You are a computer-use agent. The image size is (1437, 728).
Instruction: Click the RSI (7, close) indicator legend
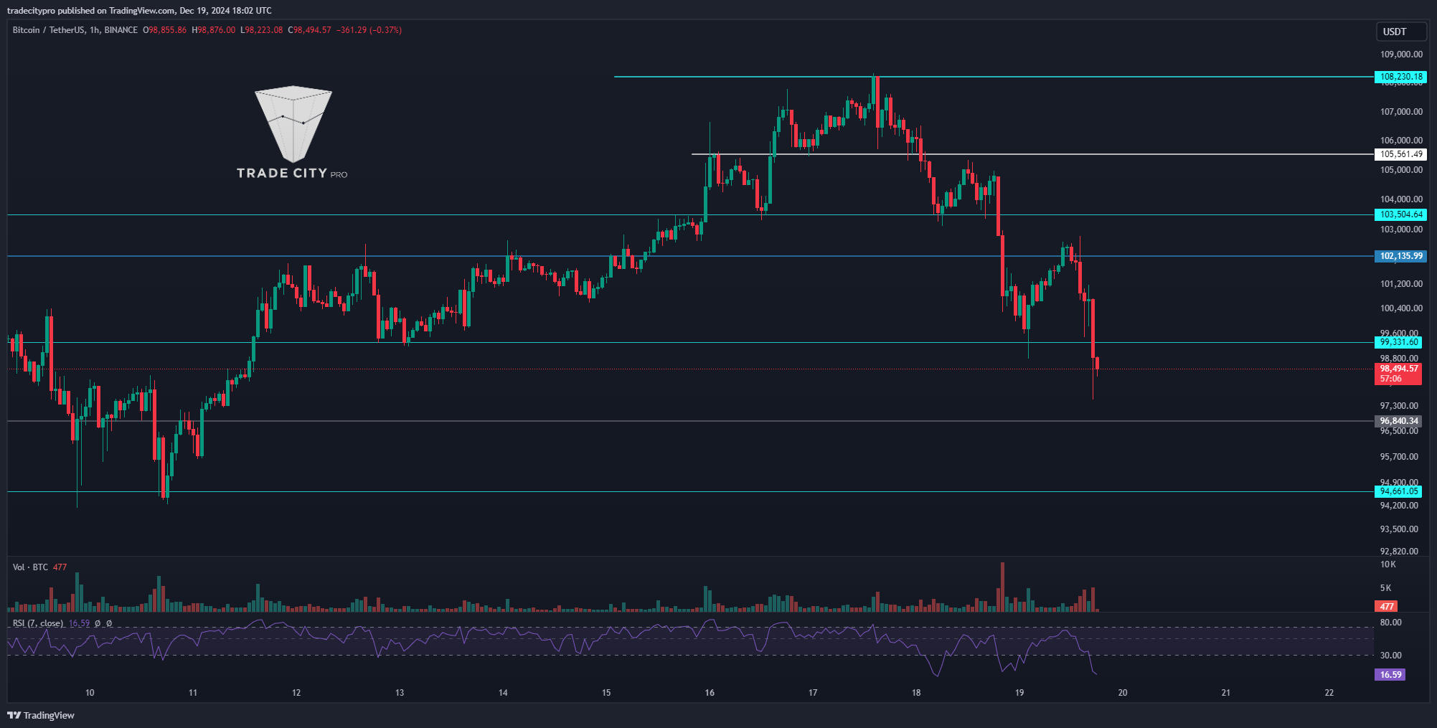pos(38,623)
